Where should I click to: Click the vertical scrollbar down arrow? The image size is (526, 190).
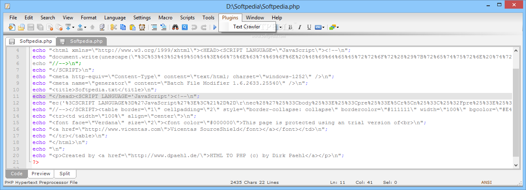click(x=517, y=165)
